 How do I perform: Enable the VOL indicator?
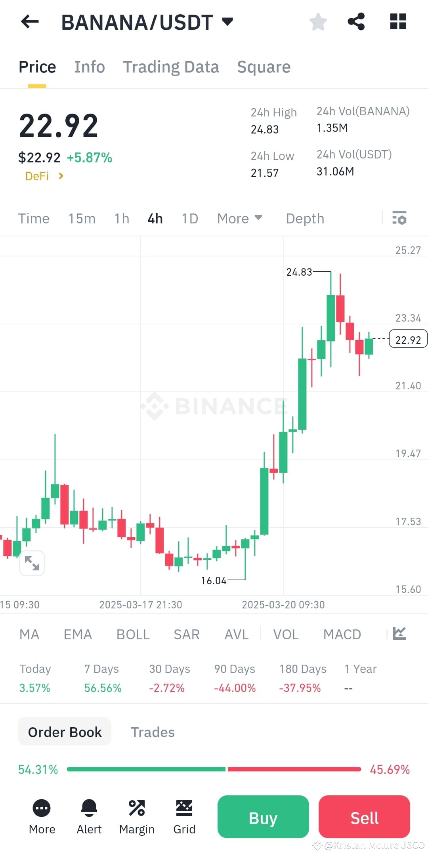click(x=285, y=634)
